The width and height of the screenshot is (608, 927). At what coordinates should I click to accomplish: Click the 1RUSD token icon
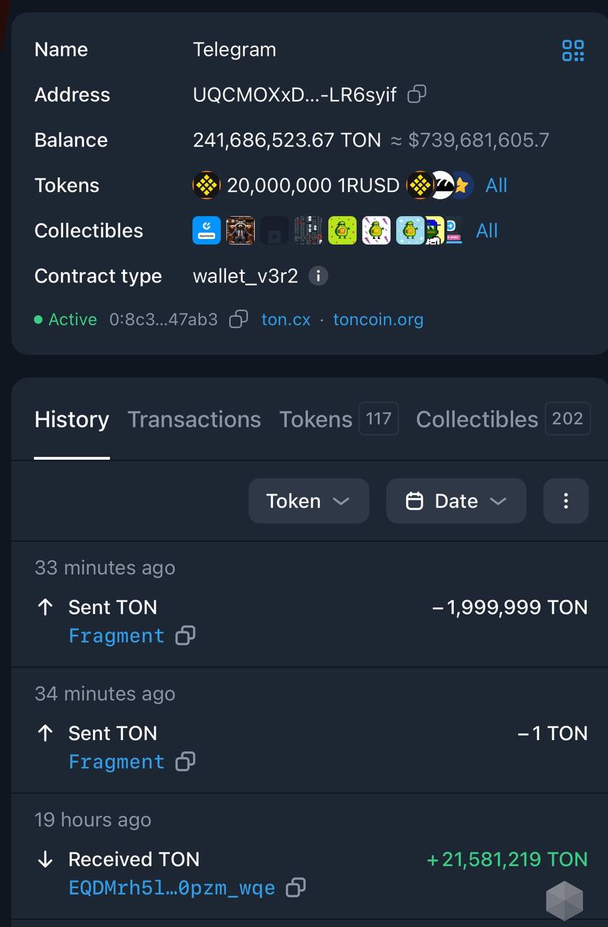pos(206,185)
